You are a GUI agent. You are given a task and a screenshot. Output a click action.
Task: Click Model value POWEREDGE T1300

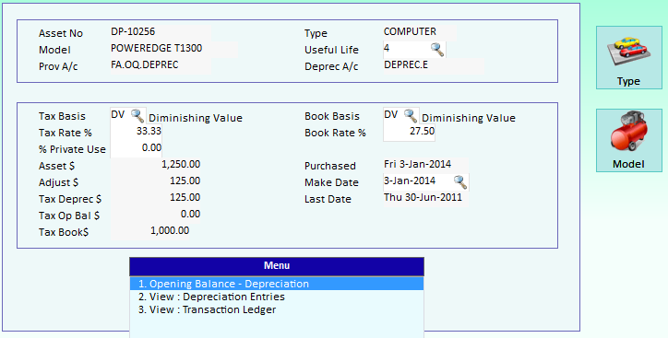pos(156,49)
